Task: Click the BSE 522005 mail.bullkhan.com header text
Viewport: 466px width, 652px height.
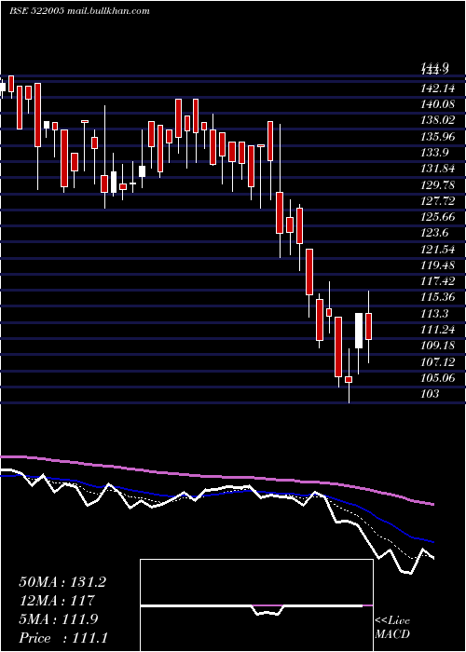Action: pos(79,11)
